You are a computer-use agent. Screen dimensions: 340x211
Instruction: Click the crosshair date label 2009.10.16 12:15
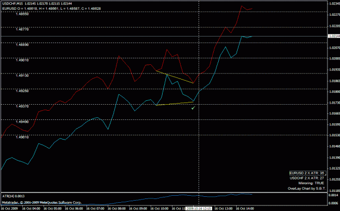[x=199, y=209]
